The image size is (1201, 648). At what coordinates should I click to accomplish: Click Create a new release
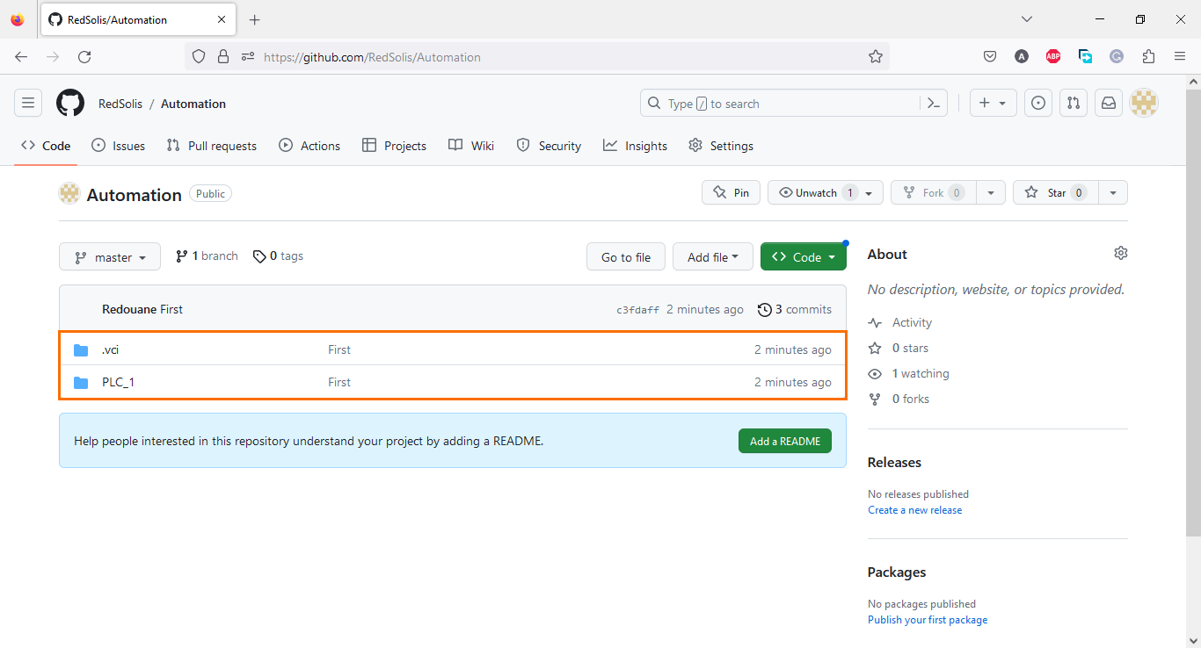click(x=914, y=510)
